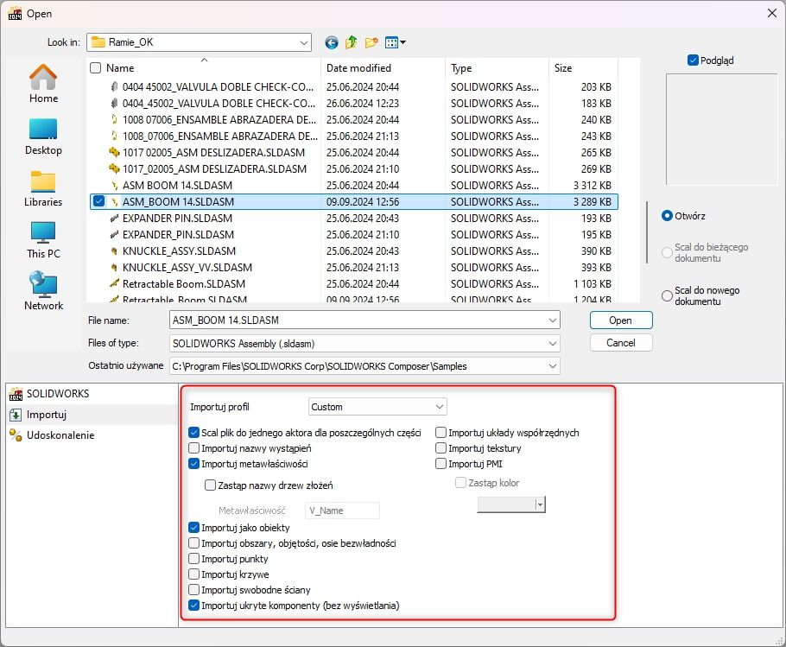Select the SOLIDWORKS category icon

point(16,394)
